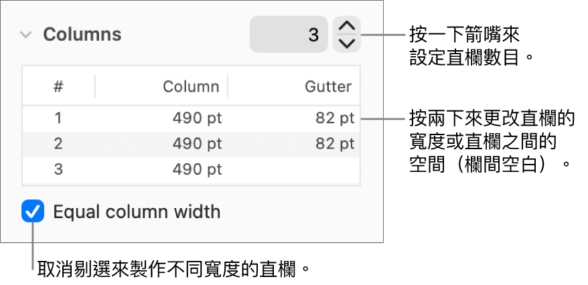Click the stepper up arrow to increase columns

346,27
